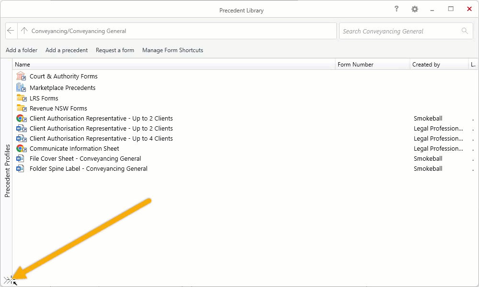The image size is (479, 287).
Task: Minimize the Precedent Library window
Action: 432,10
